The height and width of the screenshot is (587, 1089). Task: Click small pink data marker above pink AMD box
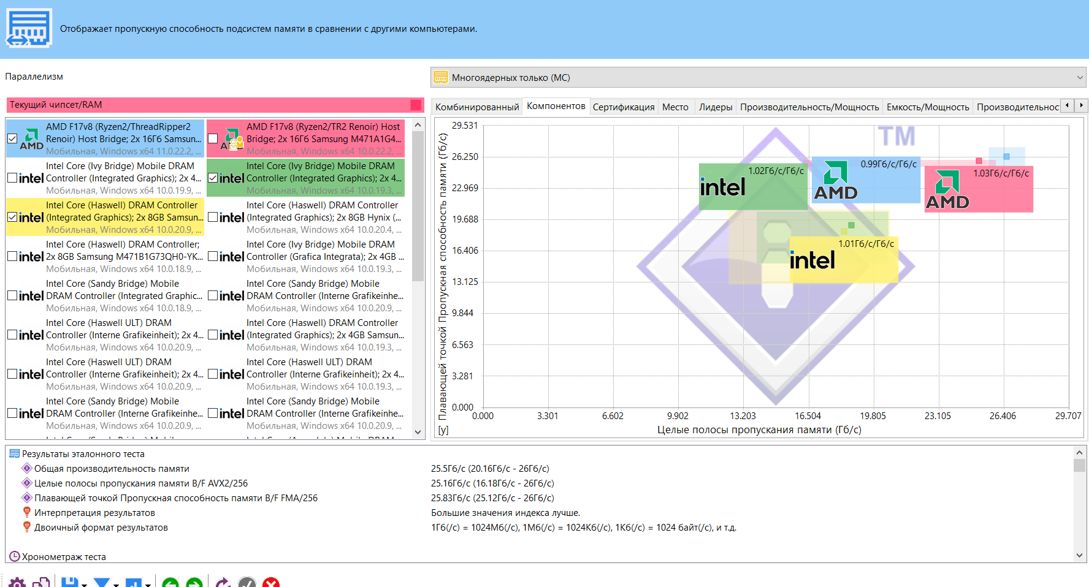(979, 161)
